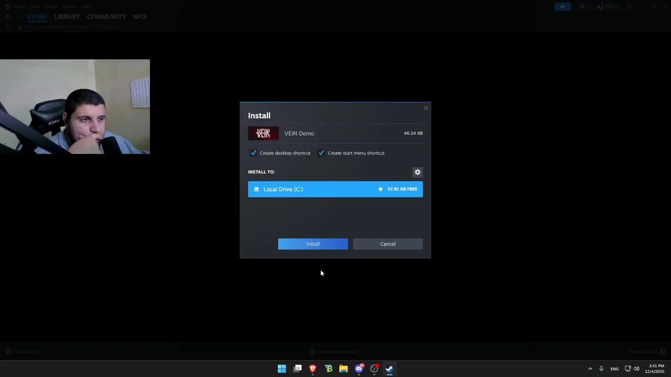Viewport: 671px width, 377px height.
Task: Open the network tray icon
Action: 627,369
